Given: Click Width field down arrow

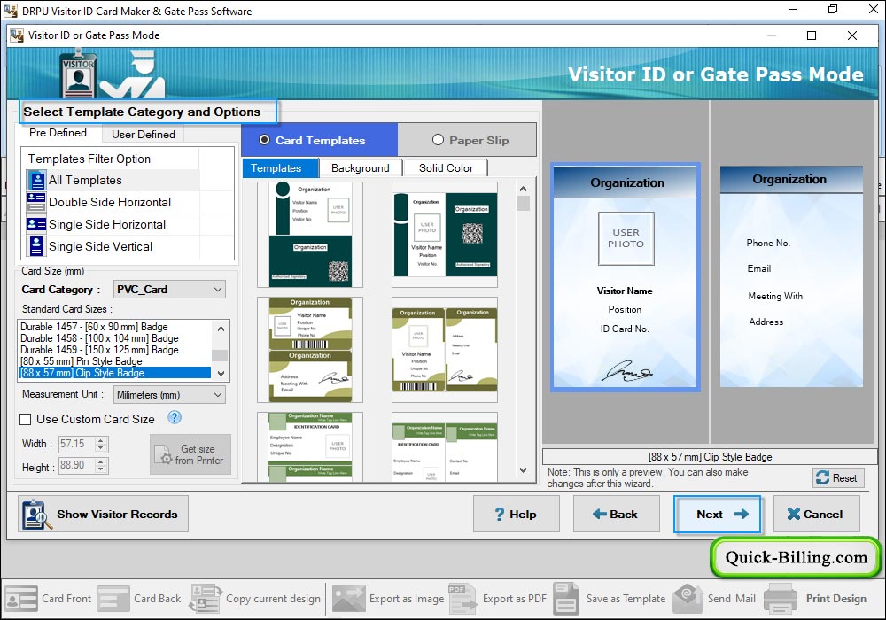Looking at the screenshot, I should [101, 448].
